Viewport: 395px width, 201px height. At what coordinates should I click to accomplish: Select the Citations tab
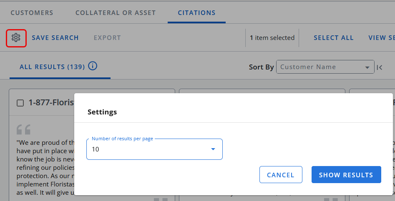tap(196, 13)
